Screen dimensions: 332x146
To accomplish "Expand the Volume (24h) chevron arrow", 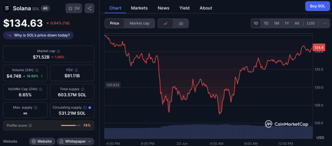I will coord(42,76).
